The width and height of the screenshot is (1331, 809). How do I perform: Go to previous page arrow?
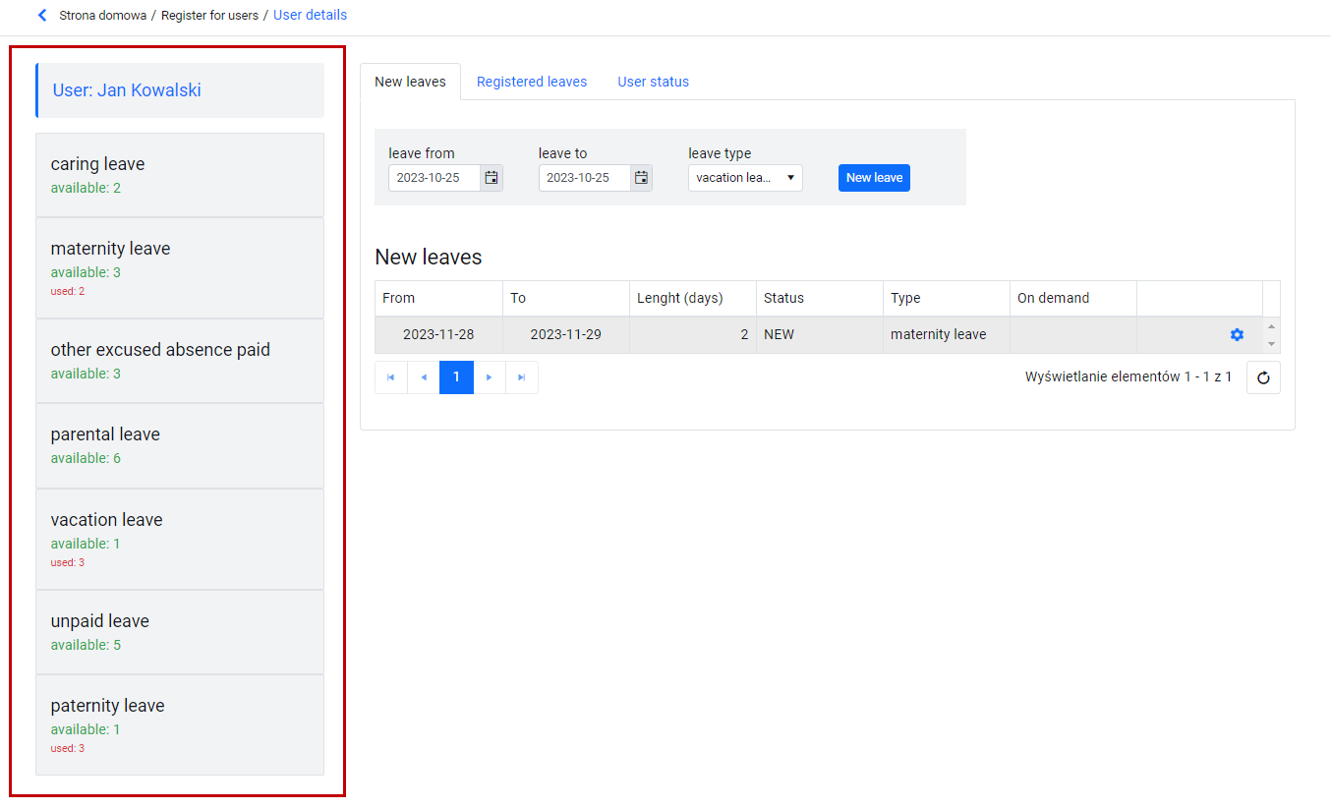[424, 377]
